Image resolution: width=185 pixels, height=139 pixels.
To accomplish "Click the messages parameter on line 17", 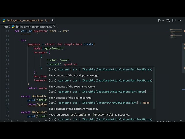I will pos(40,52).
